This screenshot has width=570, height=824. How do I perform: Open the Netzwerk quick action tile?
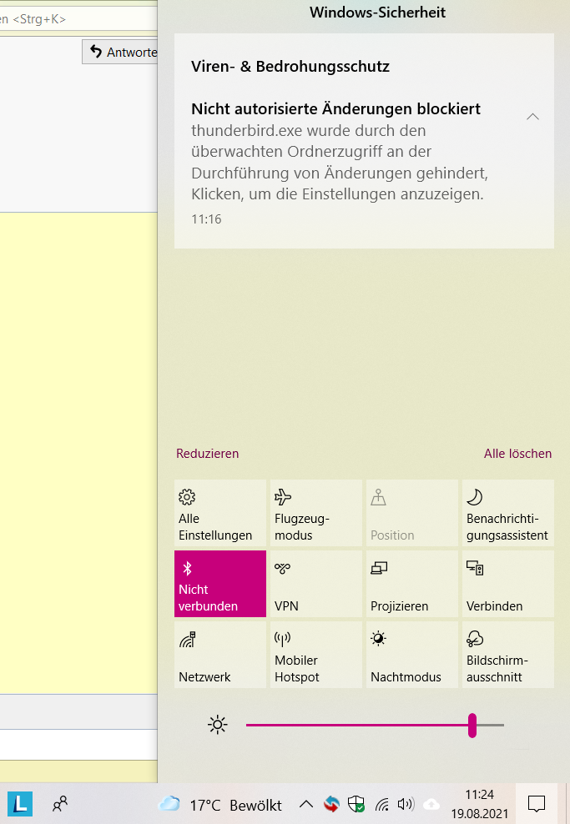point(220,655)
